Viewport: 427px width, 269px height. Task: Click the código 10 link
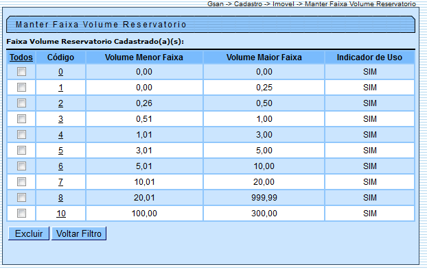pos(61,214)
